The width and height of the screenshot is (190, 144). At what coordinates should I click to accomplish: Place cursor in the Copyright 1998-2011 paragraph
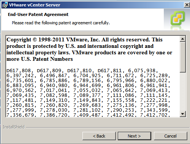(89, 49)
